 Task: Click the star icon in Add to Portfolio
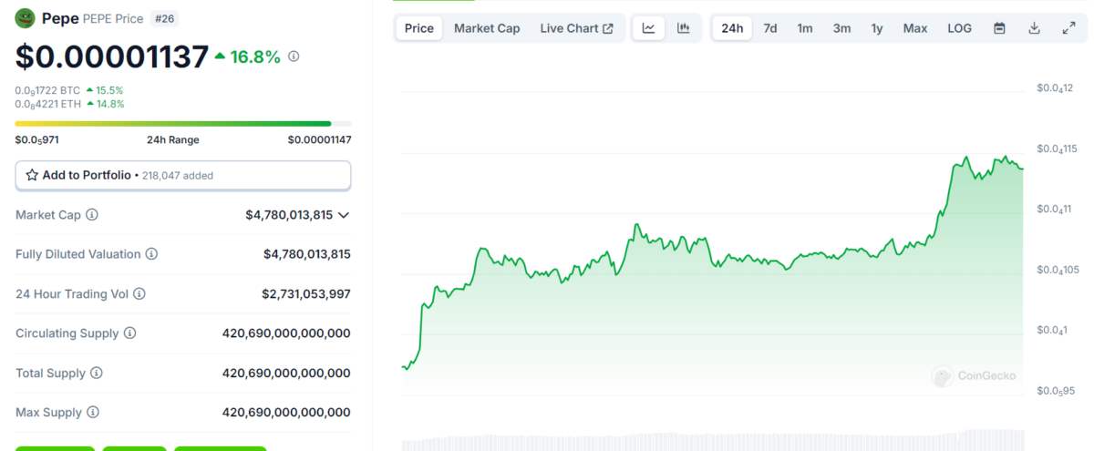pyautogui.click(x=32, y=175)
